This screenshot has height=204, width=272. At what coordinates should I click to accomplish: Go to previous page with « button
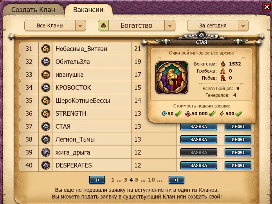coord(97,180)
